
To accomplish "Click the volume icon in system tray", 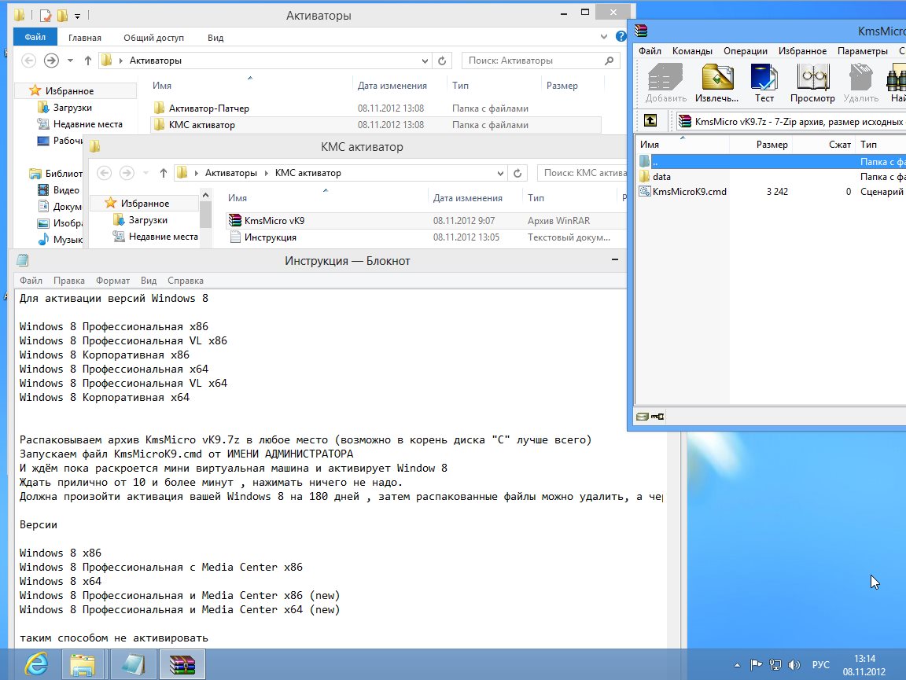I will coord(794,665).
